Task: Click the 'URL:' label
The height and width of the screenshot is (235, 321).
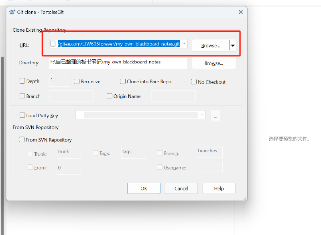Action: pyautogui.click(x=24, y=45)
